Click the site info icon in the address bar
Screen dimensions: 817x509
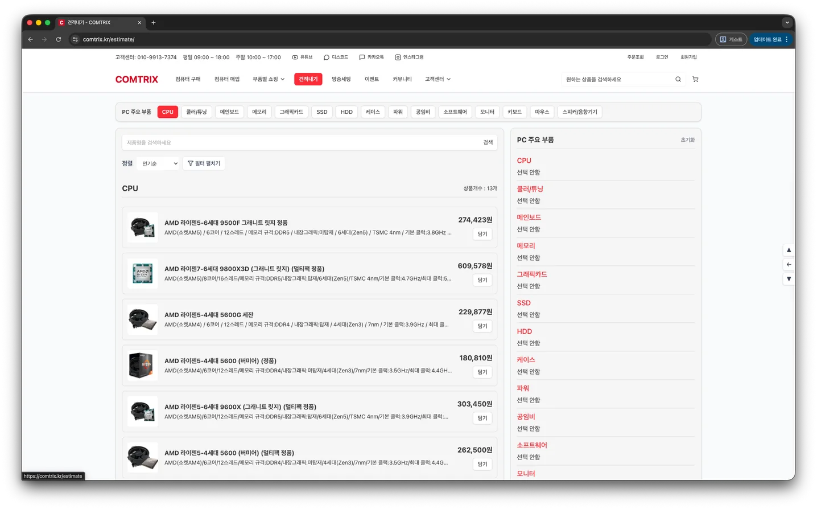pyautogui.click(x=75, y=39)
